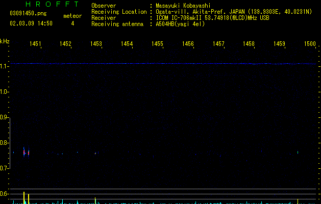Screen dimensions: 321x204
Task: Click the 1.0 kHz frequency label
Action: [x=4, y=92]
